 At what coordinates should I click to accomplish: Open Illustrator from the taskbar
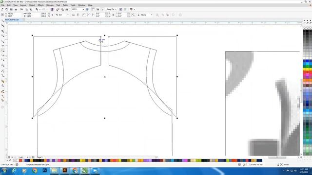[x=65, y=171]
